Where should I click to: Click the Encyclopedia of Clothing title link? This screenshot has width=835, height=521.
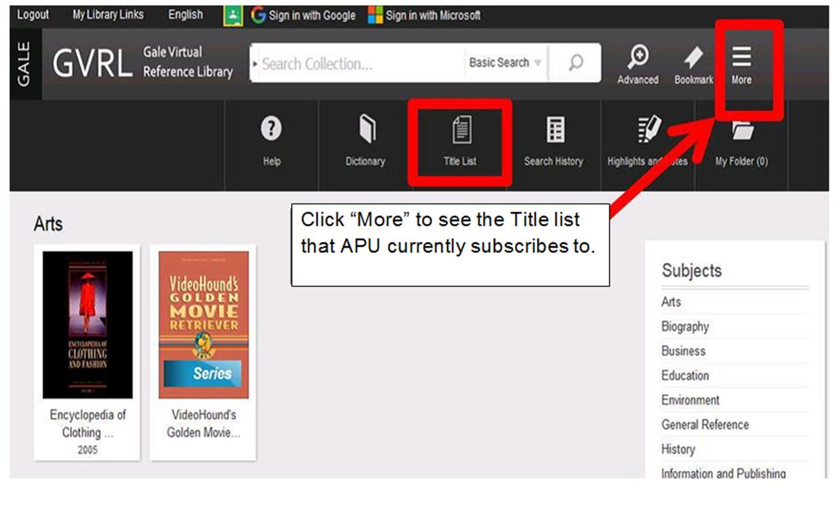[x=88, y=424]
